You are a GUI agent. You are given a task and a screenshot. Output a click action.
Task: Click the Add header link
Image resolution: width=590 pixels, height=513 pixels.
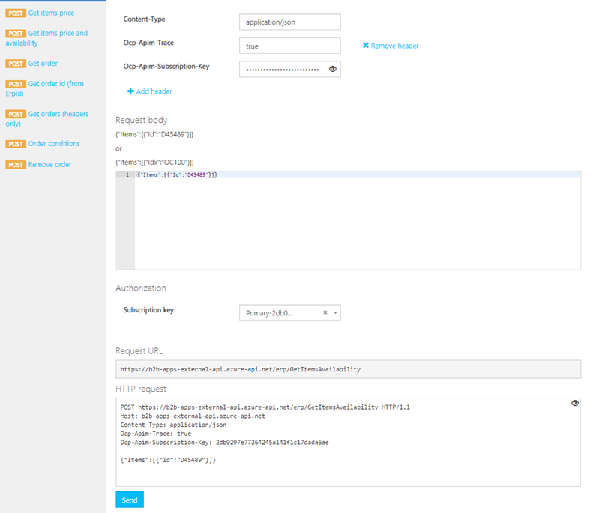[154, 91]
